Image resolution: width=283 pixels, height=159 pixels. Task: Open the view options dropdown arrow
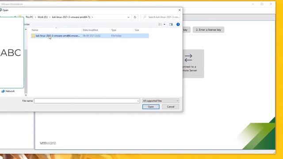click(164, 24)
